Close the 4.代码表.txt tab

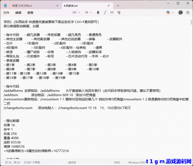[x=109, y=5]
